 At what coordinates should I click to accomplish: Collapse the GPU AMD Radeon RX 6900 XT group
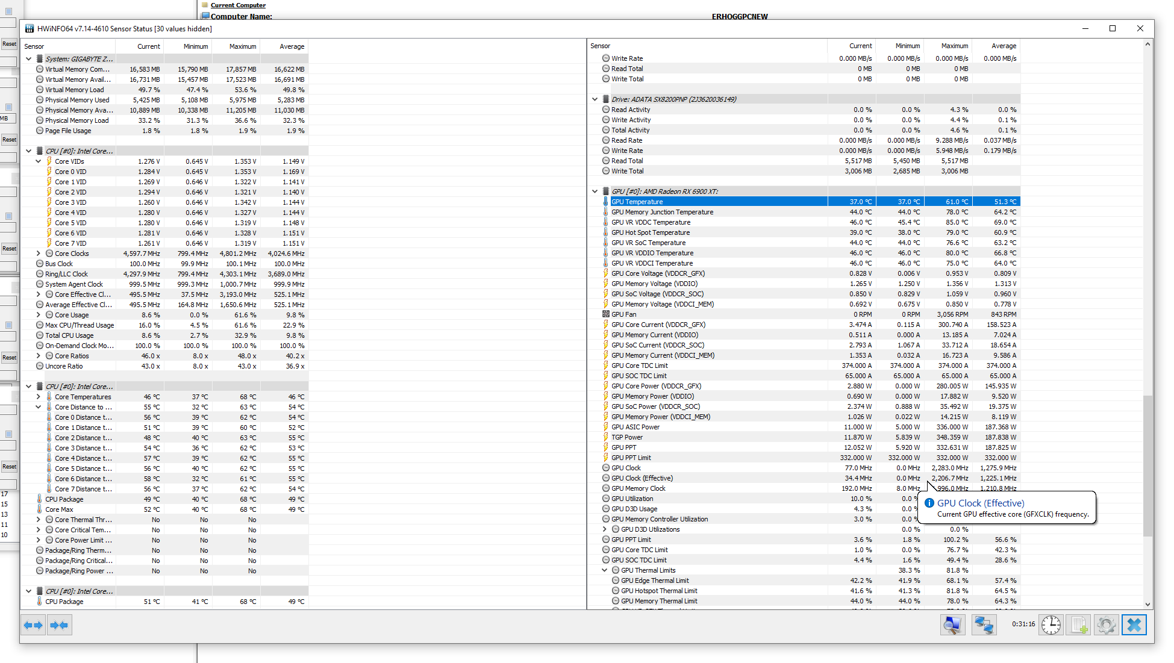point(595,191)
